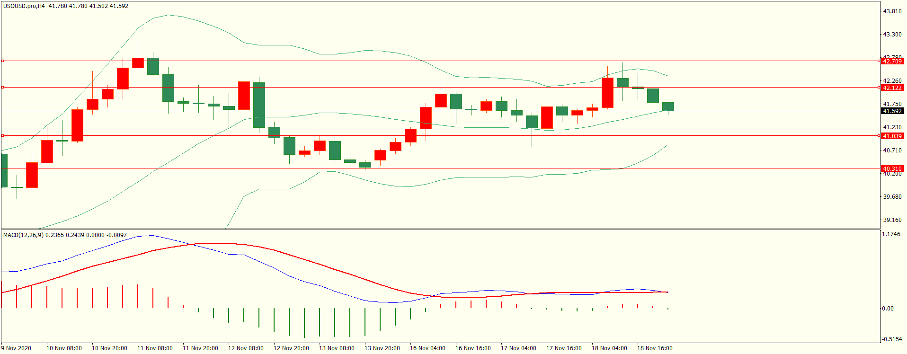Click the 10 Nov 08:00 time label
Viewport: 907px width, 354px height.
tap(64, 348)
